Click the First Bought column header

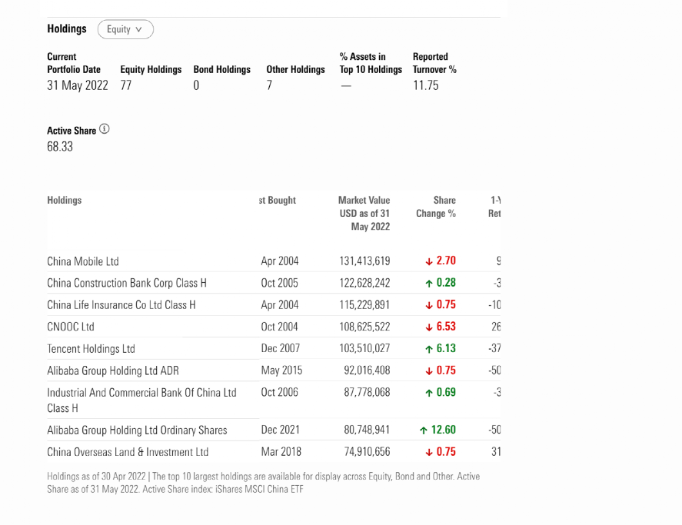coord(278,200)
